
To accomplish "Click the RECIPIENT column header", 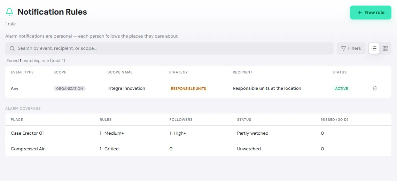I will click(243, 72).
